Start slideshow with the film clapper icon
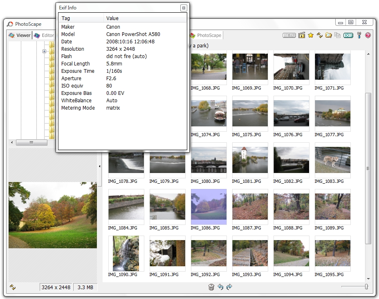 [302, 35]
